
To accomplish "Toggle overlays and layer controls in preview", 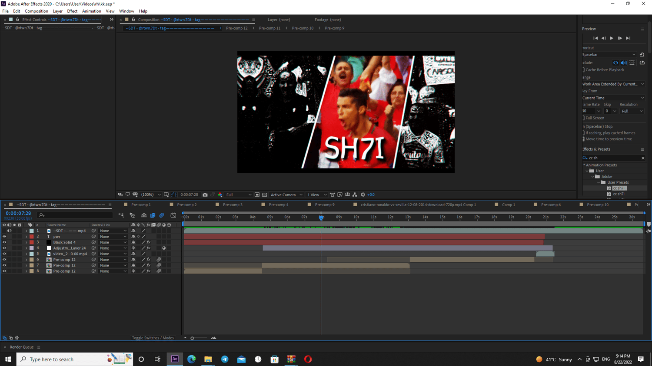I will tap(632, 63).
